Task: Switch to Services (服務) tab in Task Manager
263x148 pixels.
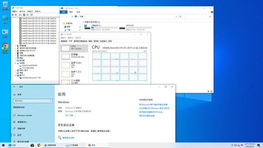Action: pyautogui.click(x=110, y=41)
